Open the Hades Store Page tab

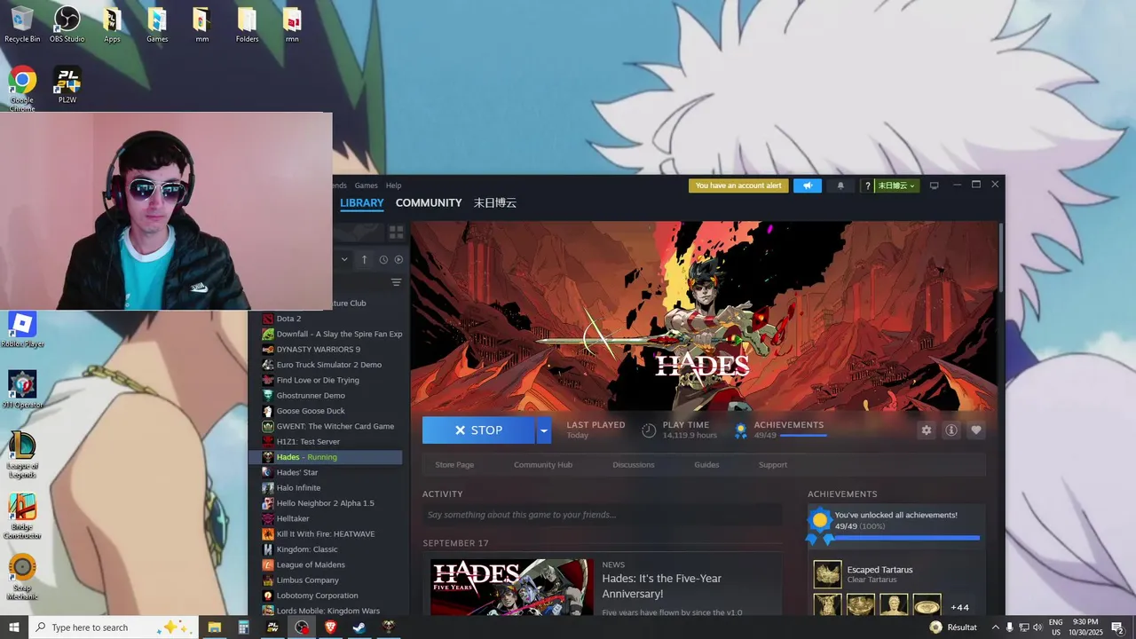click(454, 465)
